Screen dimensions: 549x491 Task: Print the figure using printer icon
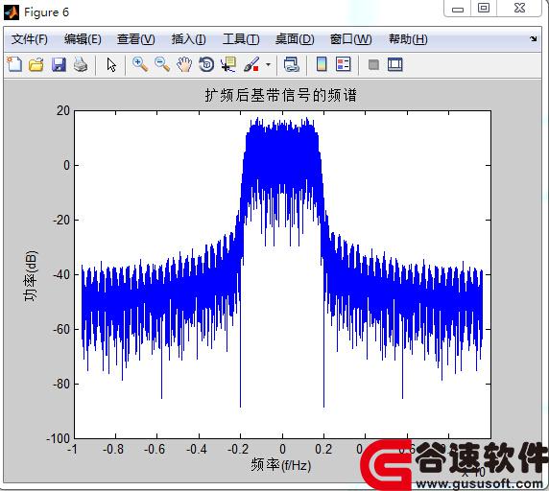(81, 65)
